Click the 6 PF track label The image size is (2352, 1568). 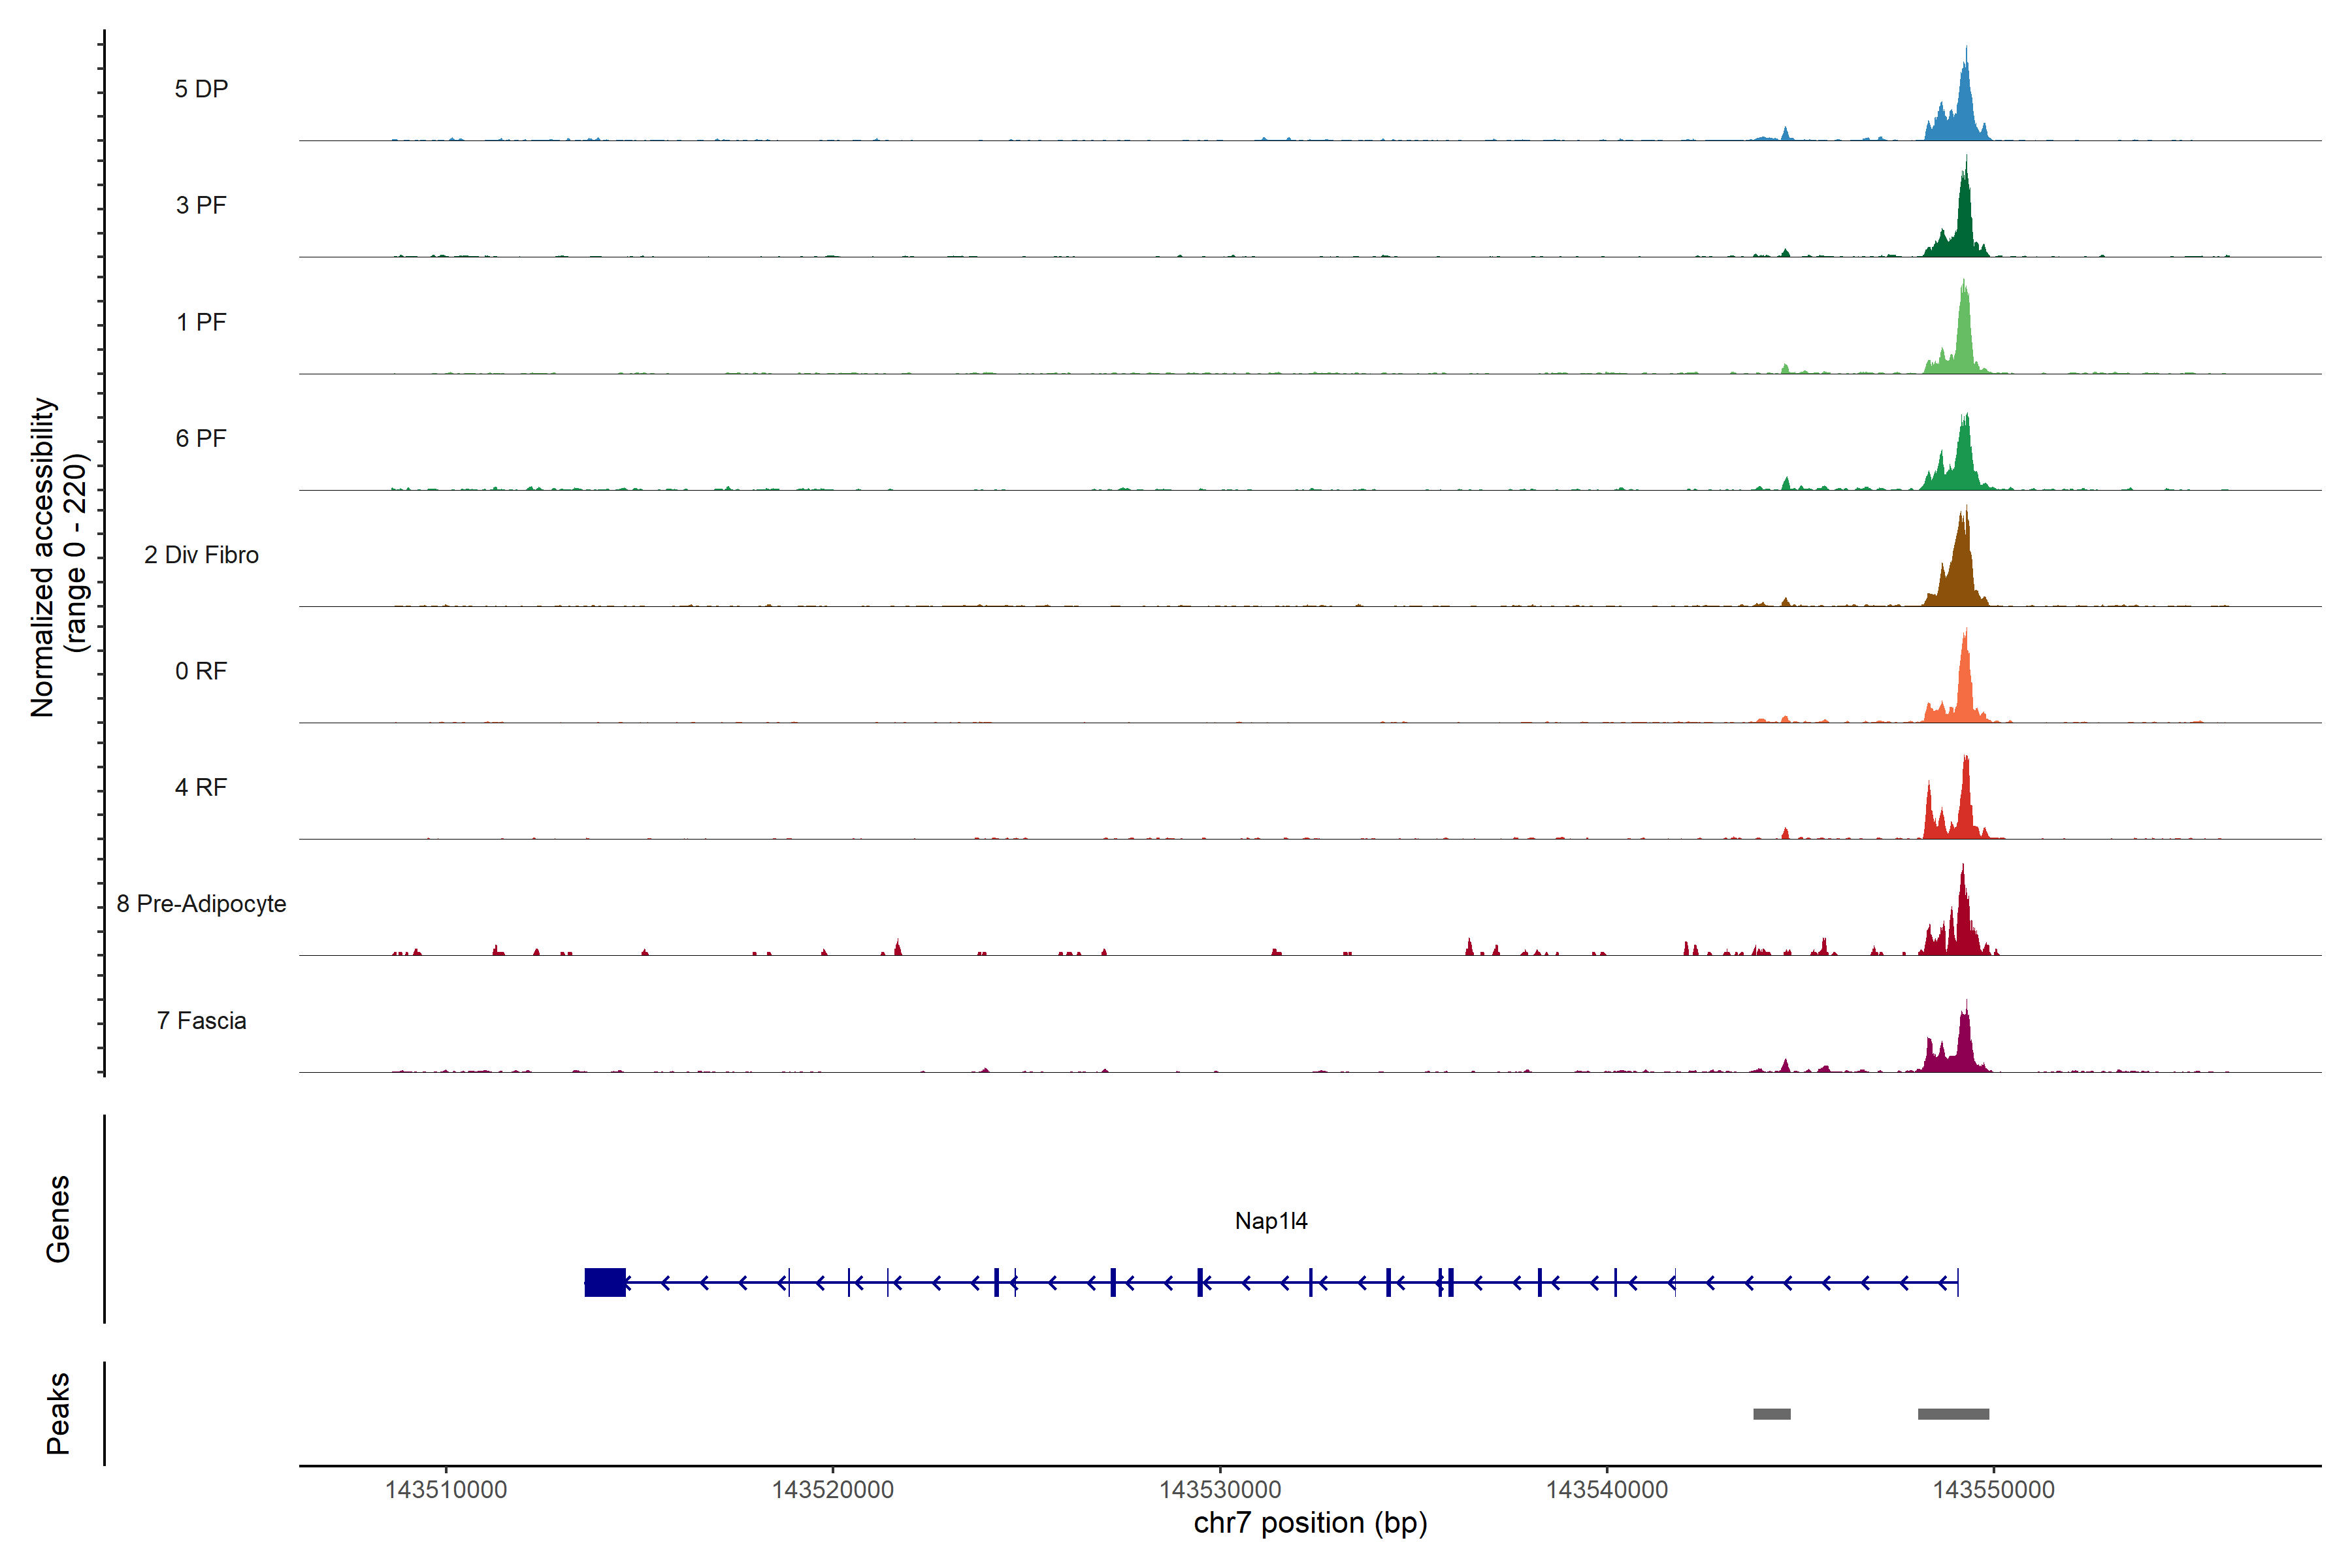[201, 438]
